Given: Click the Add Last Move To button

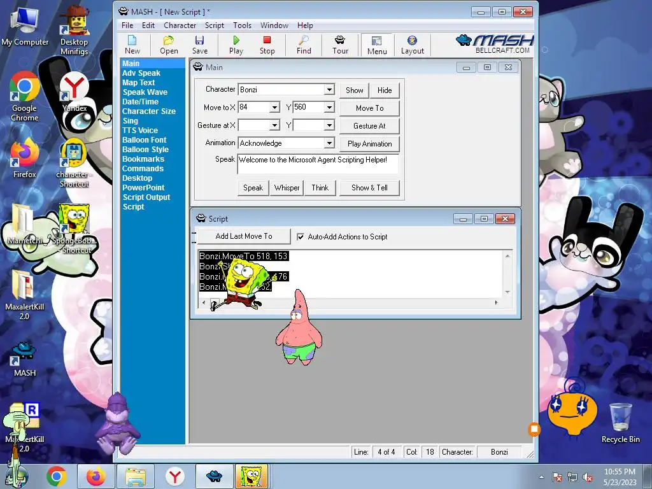Looking at the screenshot, I should point(244,236).
